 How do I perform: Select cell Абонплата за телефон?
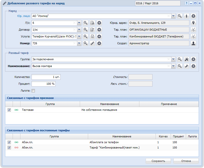[122, 142]
